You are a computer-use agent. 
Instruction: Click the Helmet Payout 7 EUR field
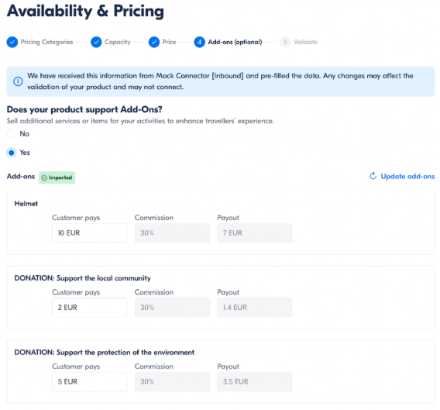coord(255,233)
